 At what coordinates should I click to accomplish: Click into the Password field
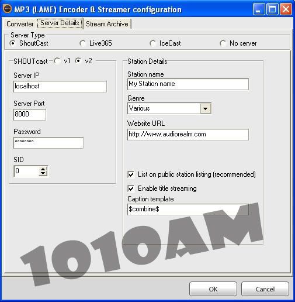pos(48,143)
